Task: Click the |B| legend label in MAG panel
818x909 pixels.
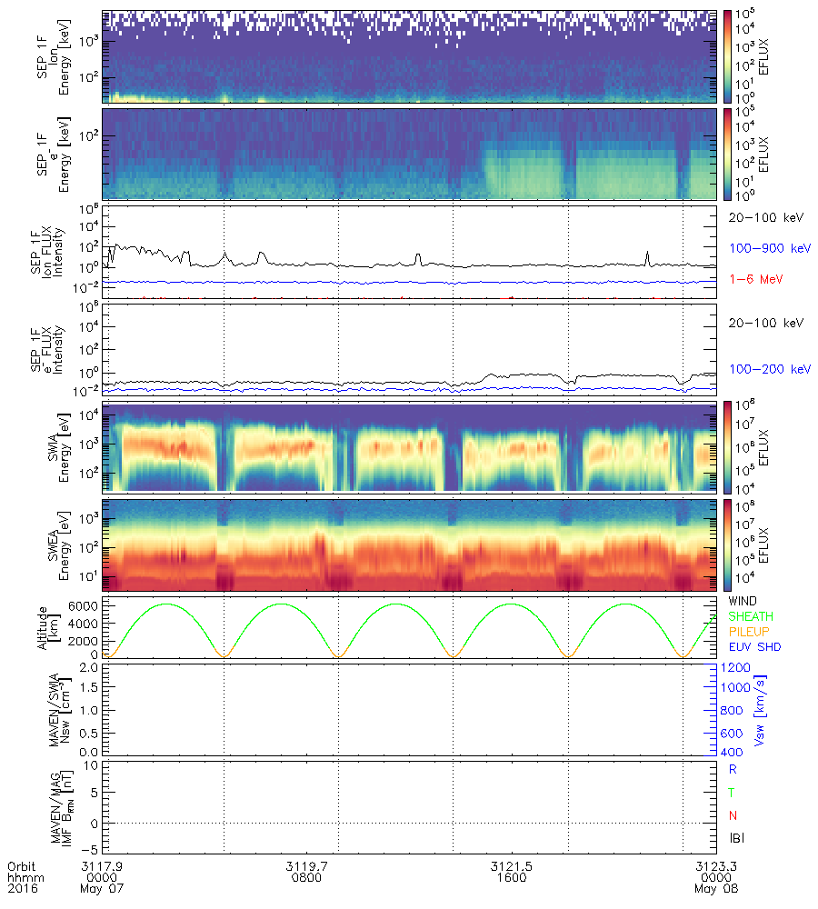Action: [x=737, y=838]
